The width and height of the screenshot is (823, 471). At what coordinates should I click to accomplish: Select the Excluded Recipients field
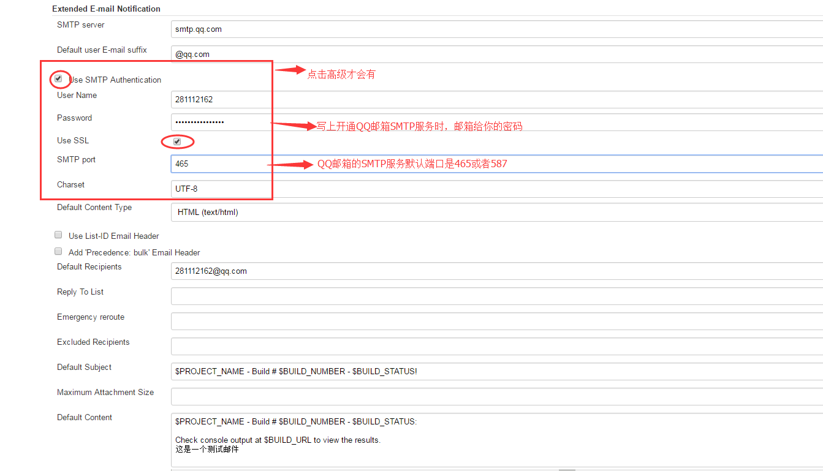(496, 346)
